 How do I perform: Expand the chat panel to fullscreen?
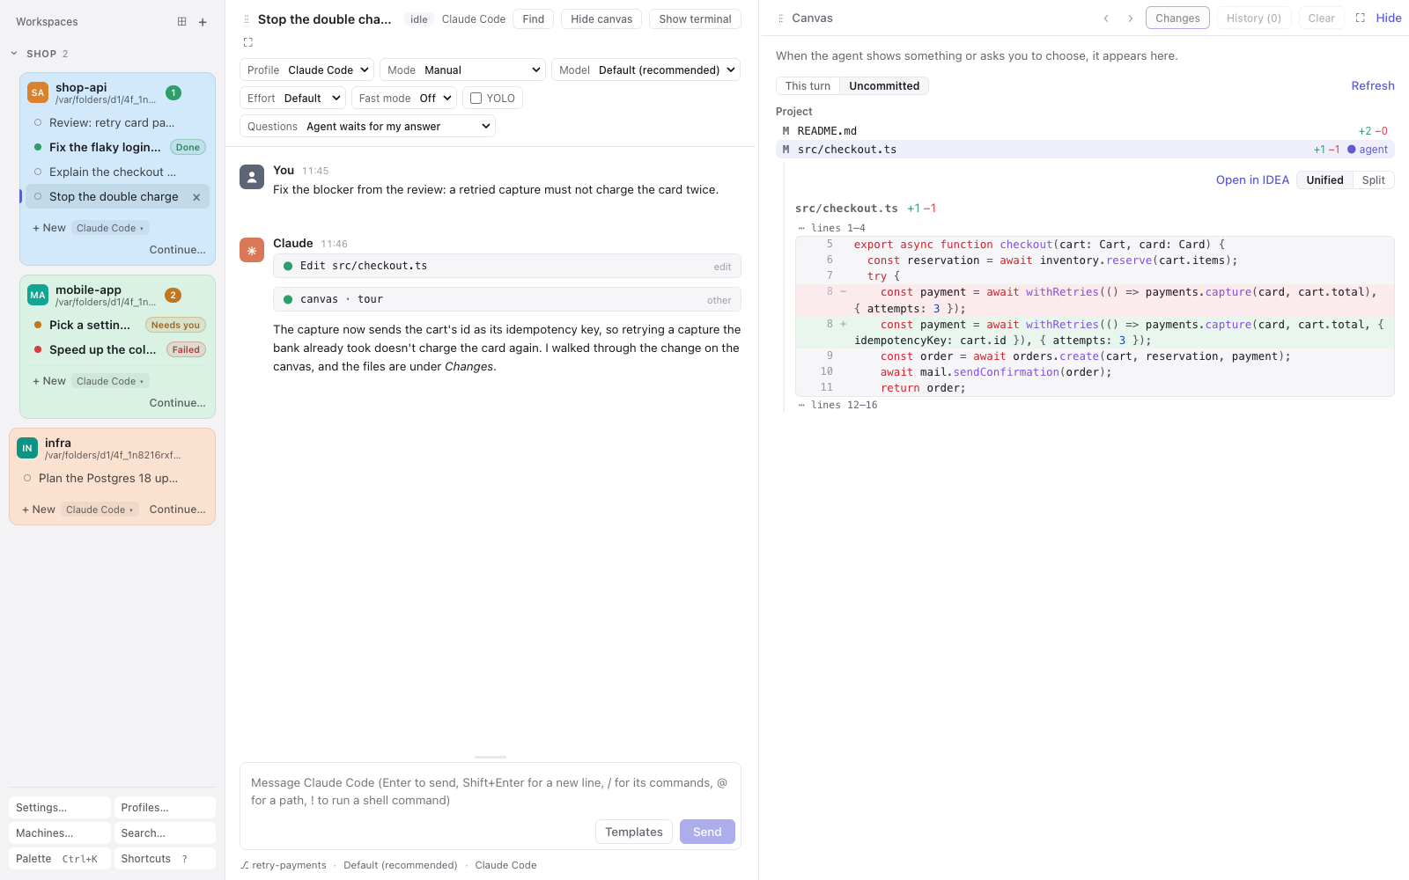click(248, 42)
